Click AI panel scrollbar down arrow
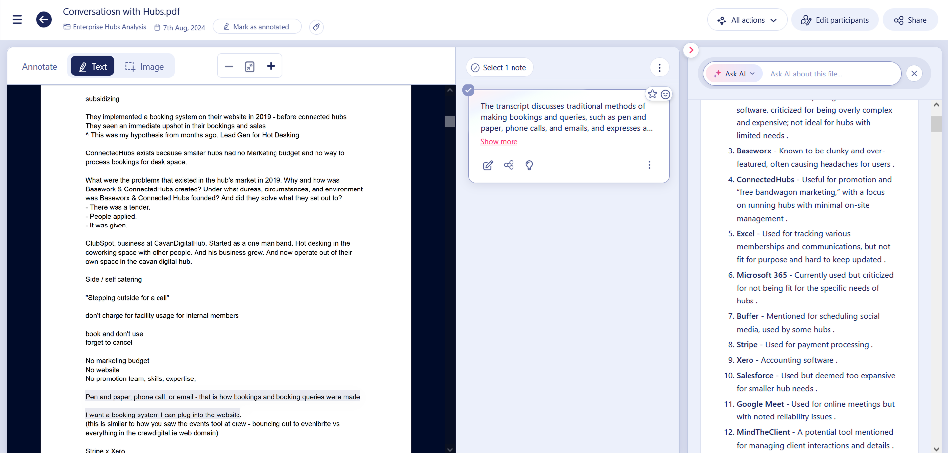948x453 pixels. click(936, 449)
